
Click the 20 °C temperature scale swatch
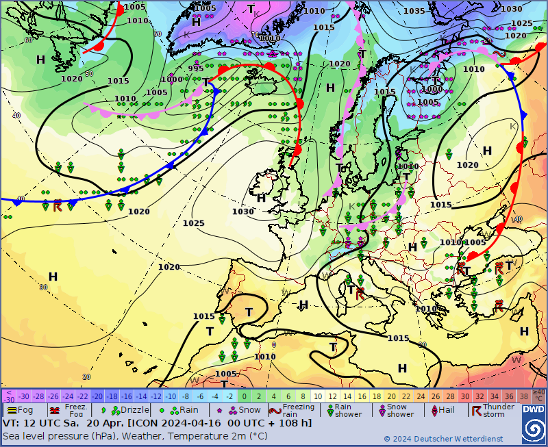point(391,396)
